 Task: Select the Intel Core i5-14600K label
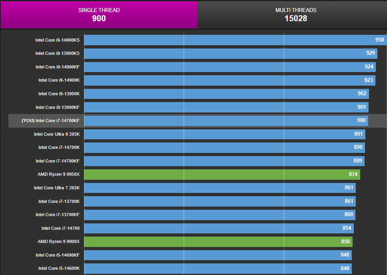[59, 268]
